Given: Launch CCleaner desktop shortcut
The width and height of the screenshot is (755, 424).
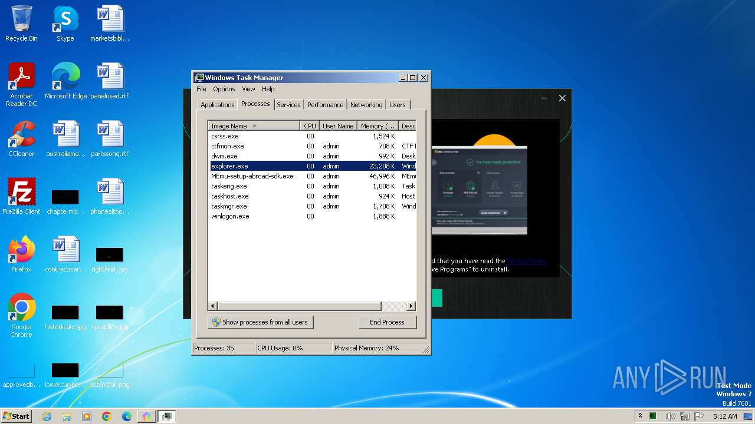Looking at the screenshot, I should coord(21,139).
